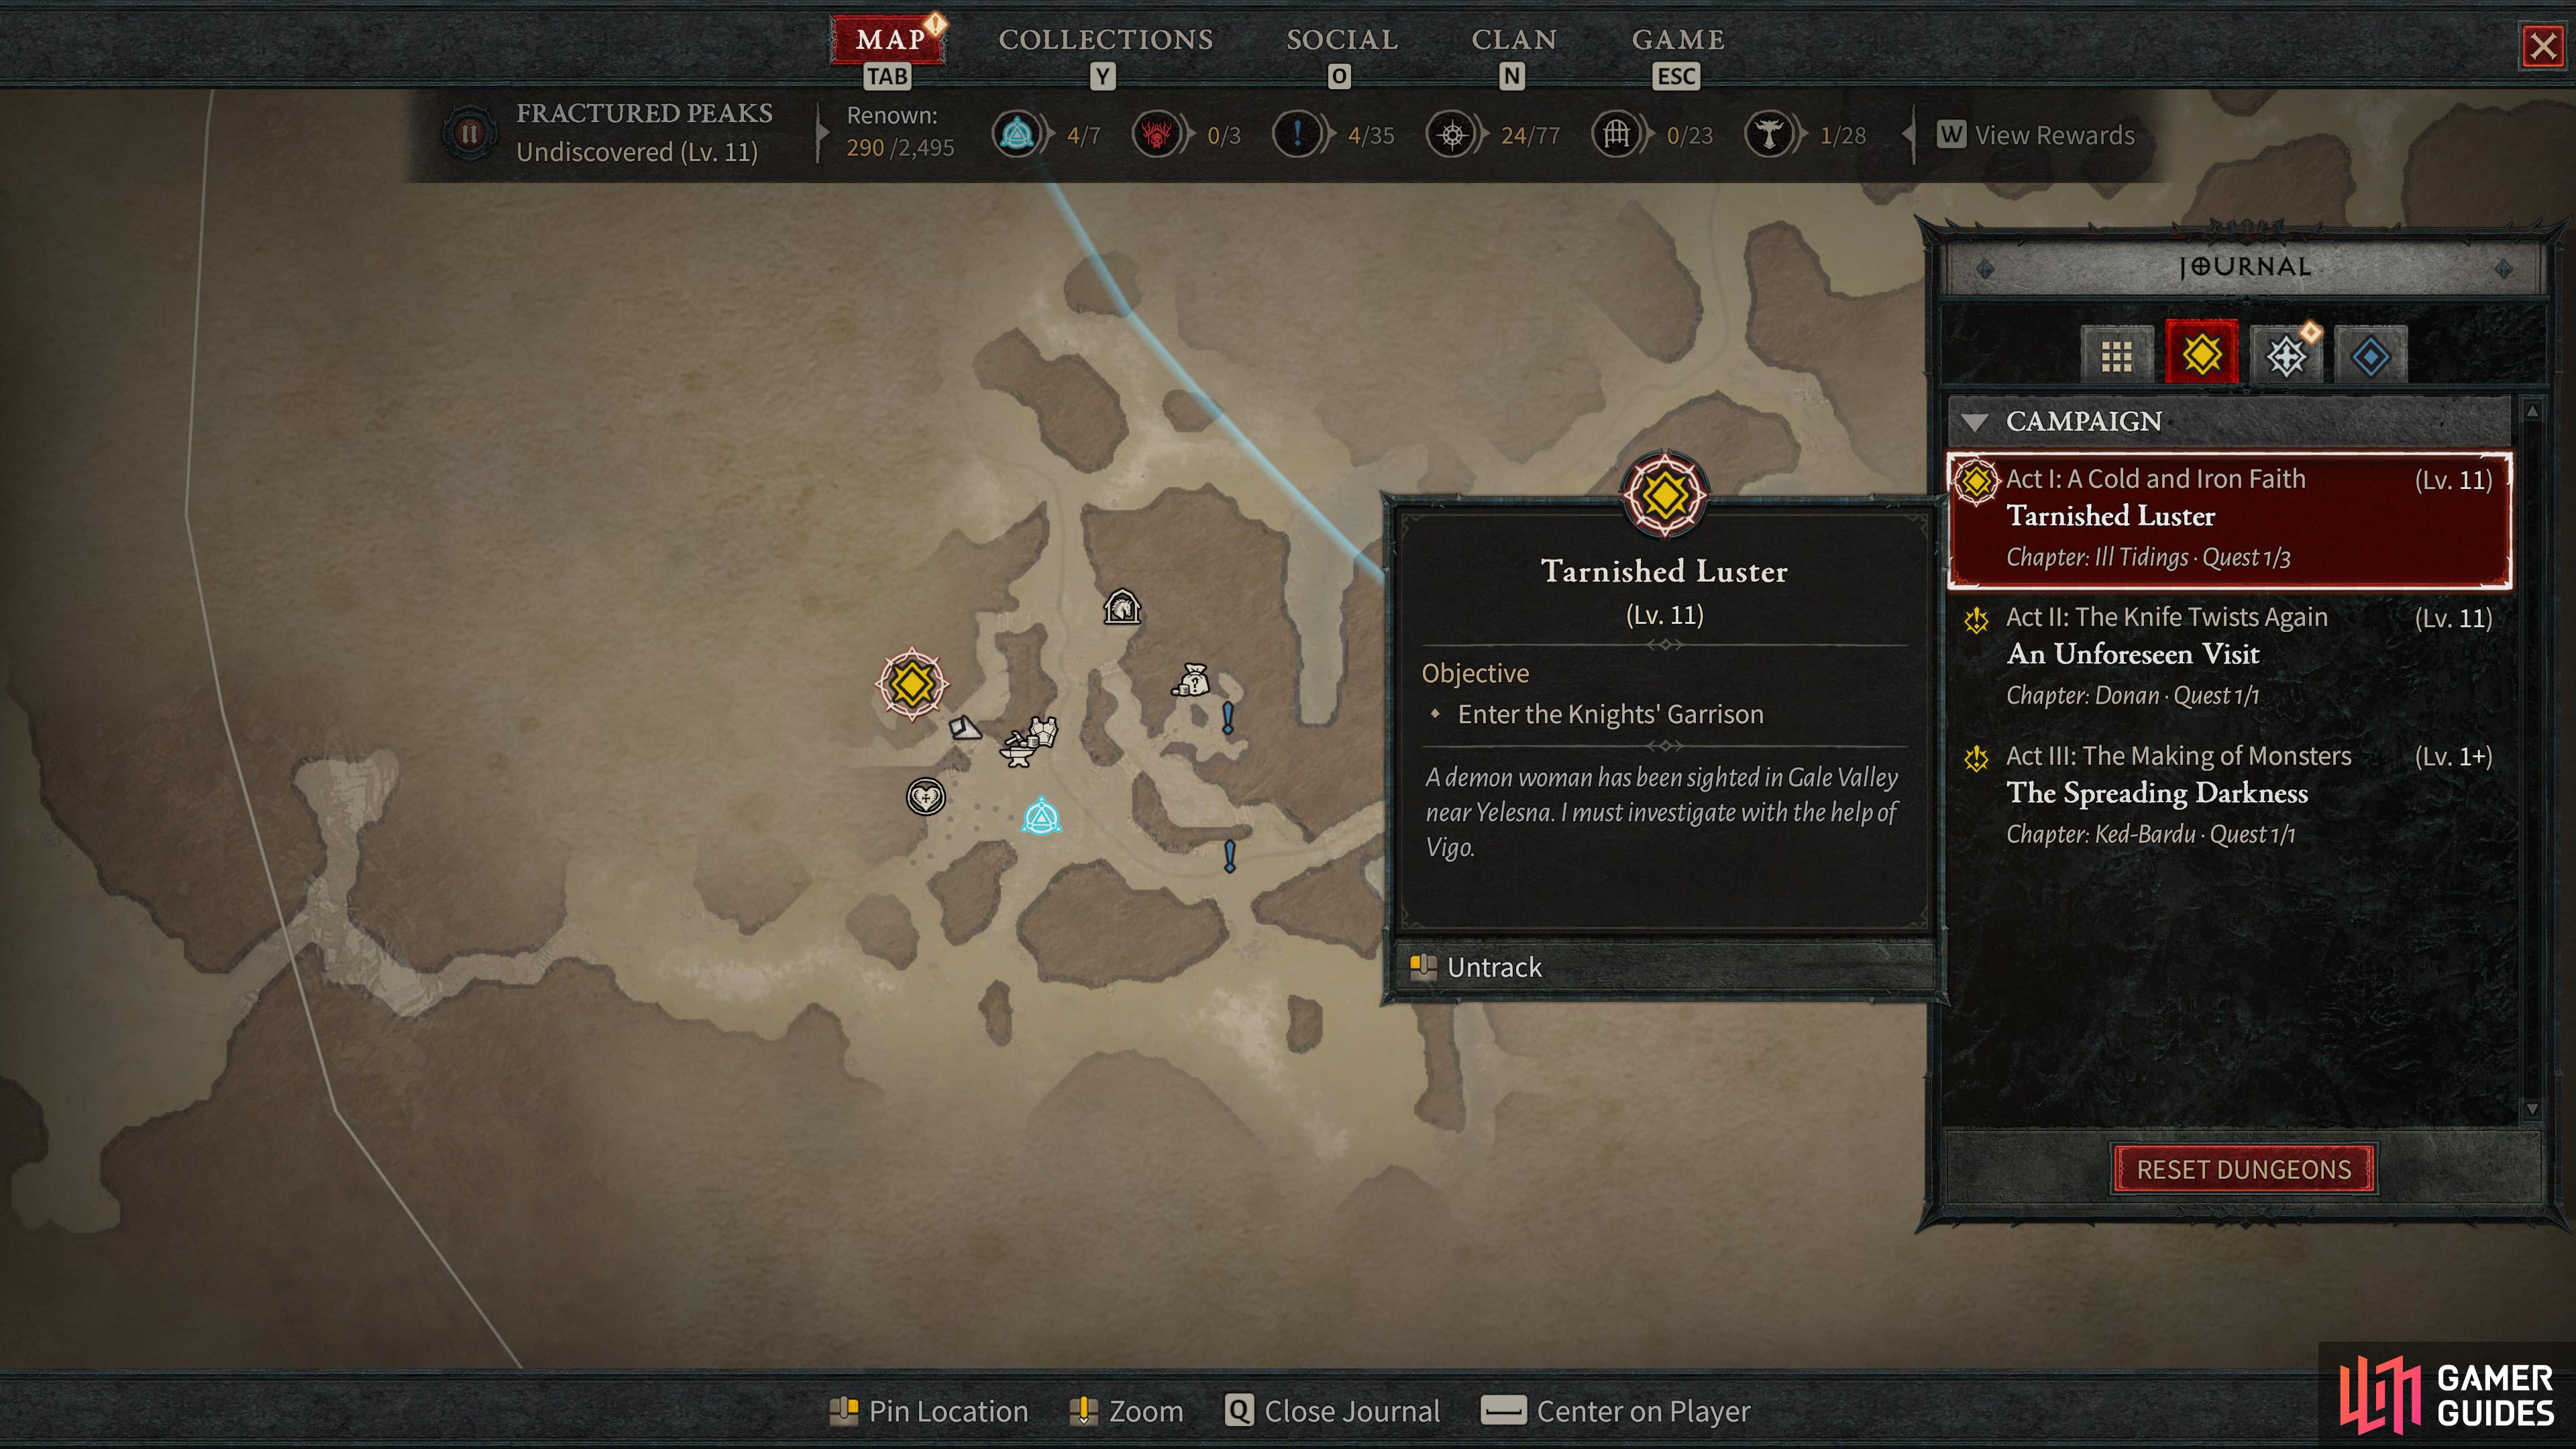The width and height of the screenshot is (2576, 1449).
Task: Click the scroll down arrow in journal
Action: pos(2532,1109)
